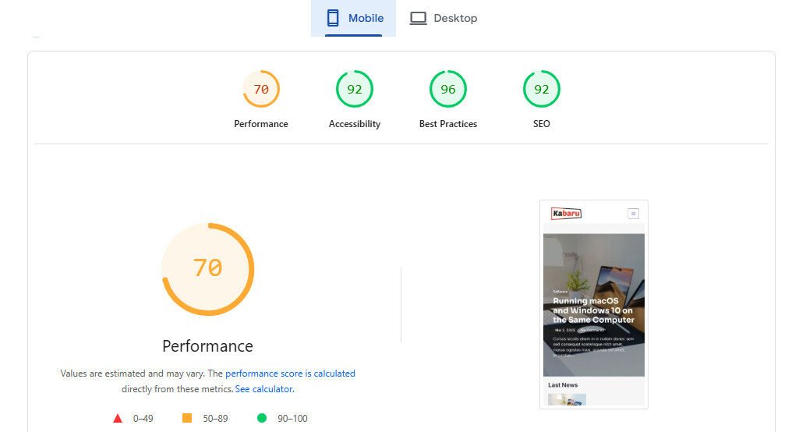Viewport: 799px width, 432px height.
Task: Open the Accessibility score gauge 92
Action: coord(355,89)
